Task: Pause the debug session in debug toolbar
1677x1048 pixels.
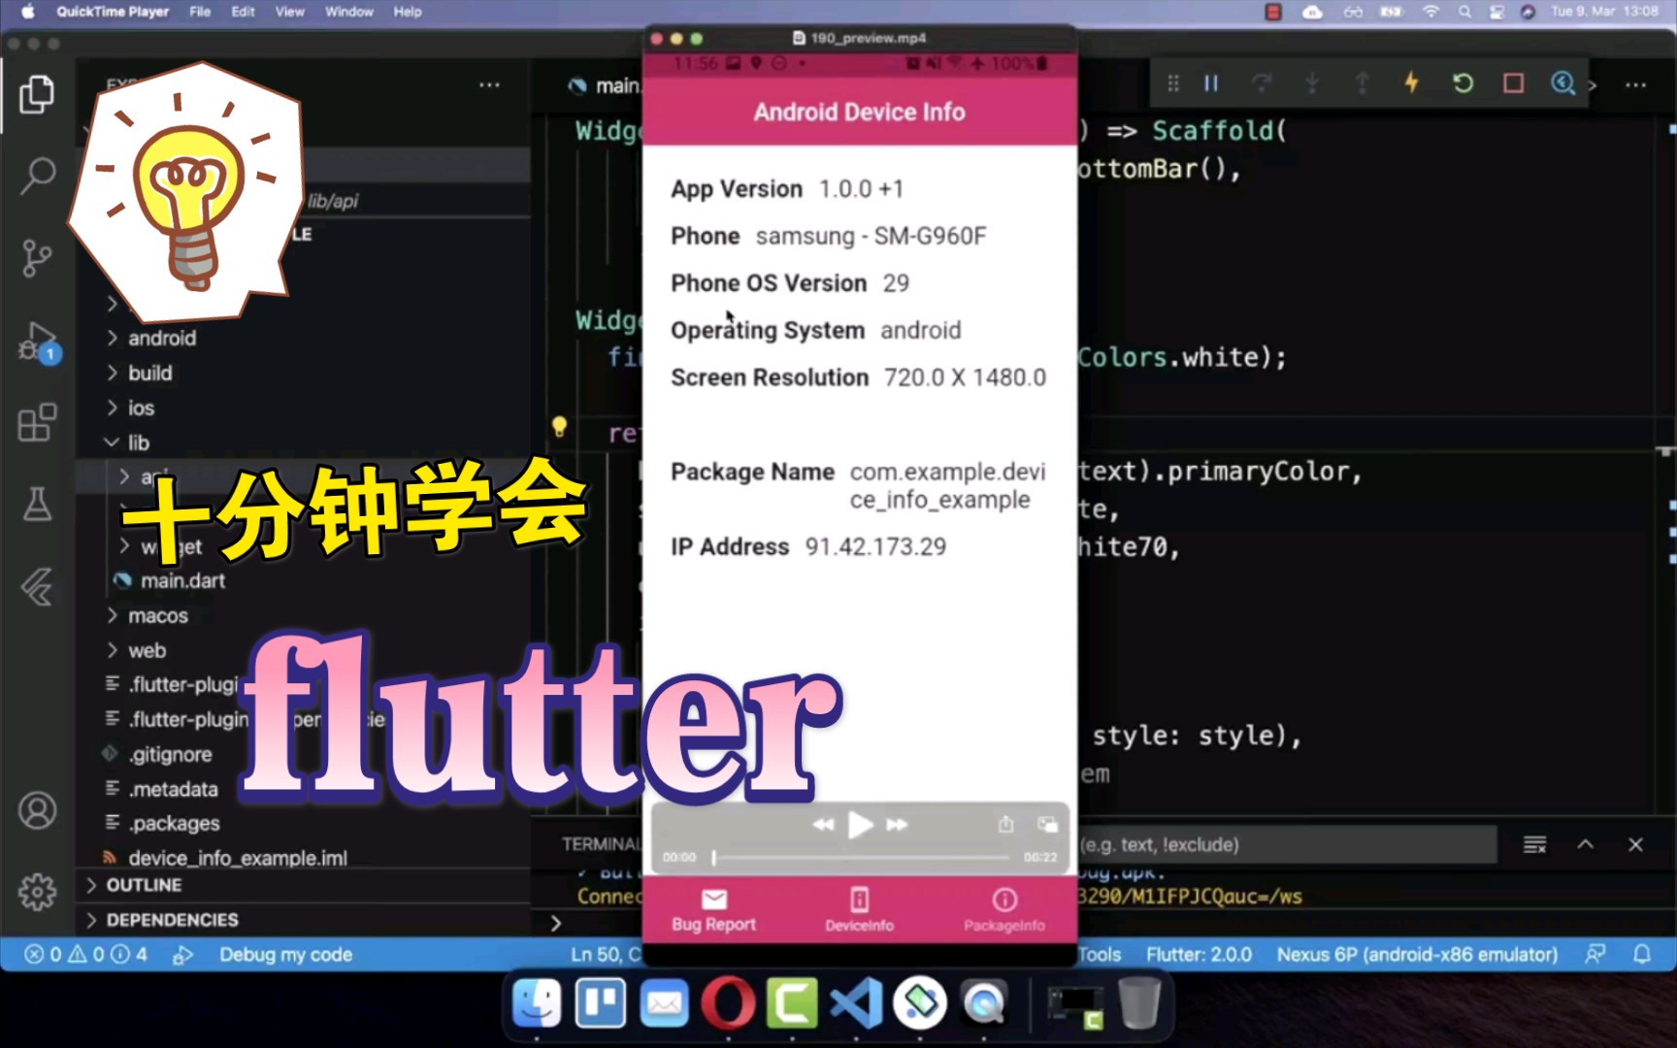Action: (x=1211, y=83)
